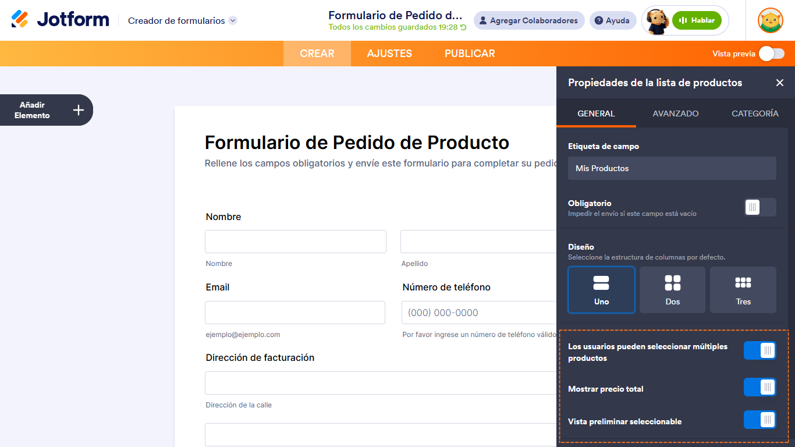Toggle multiple product selection switch
This screenshot has height=447, width=795.
760,350
